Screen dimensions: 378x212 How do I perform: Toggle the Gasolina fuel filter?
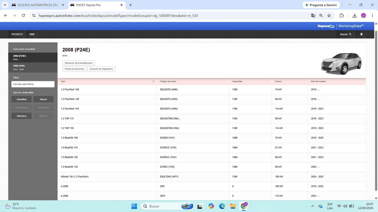coord(21,99)
